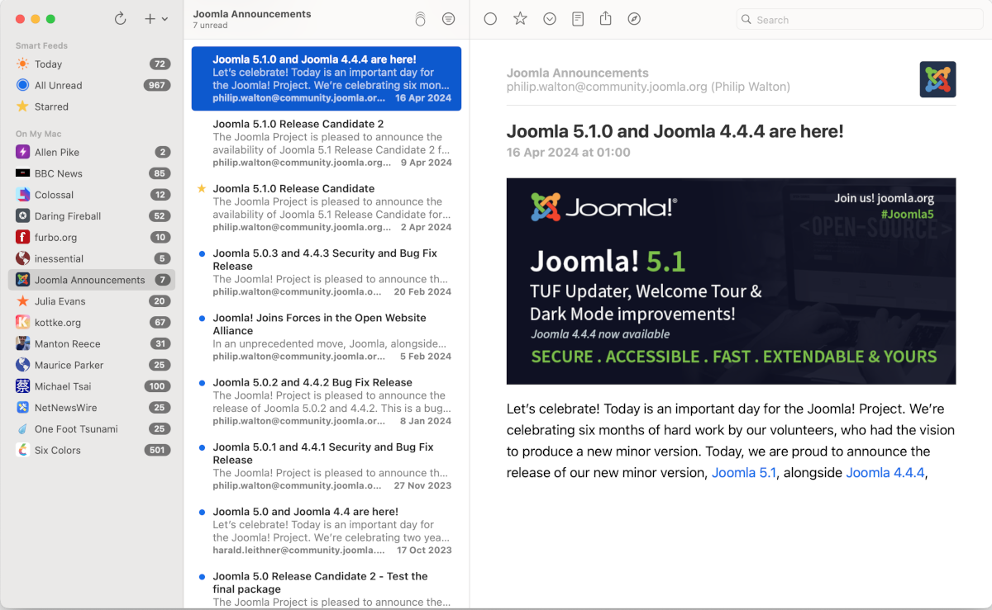Refresh all feeds
Image resolution: width=992 pixels, height=610 pixels.
(121, 18)
